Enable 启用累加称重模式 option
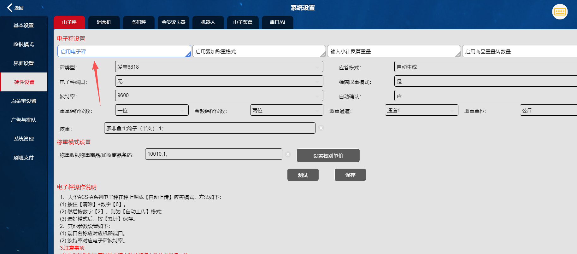The width and height of the screenshot is (577, 254). click(259, 51)
